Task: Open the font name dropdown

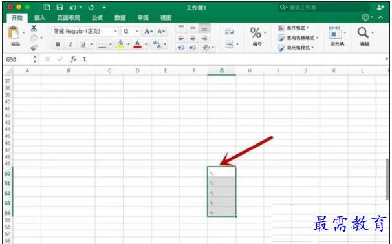Action: click(x=116, y=32)
